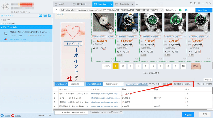The image size is (213, 118).
Task: Select the second Yahoo!オークション bottom tab
Action: (105, 112)
